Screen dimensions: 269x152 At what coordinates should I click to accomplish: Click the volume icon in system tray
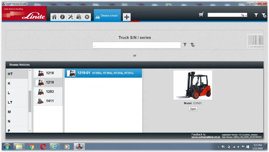(239, 147)
